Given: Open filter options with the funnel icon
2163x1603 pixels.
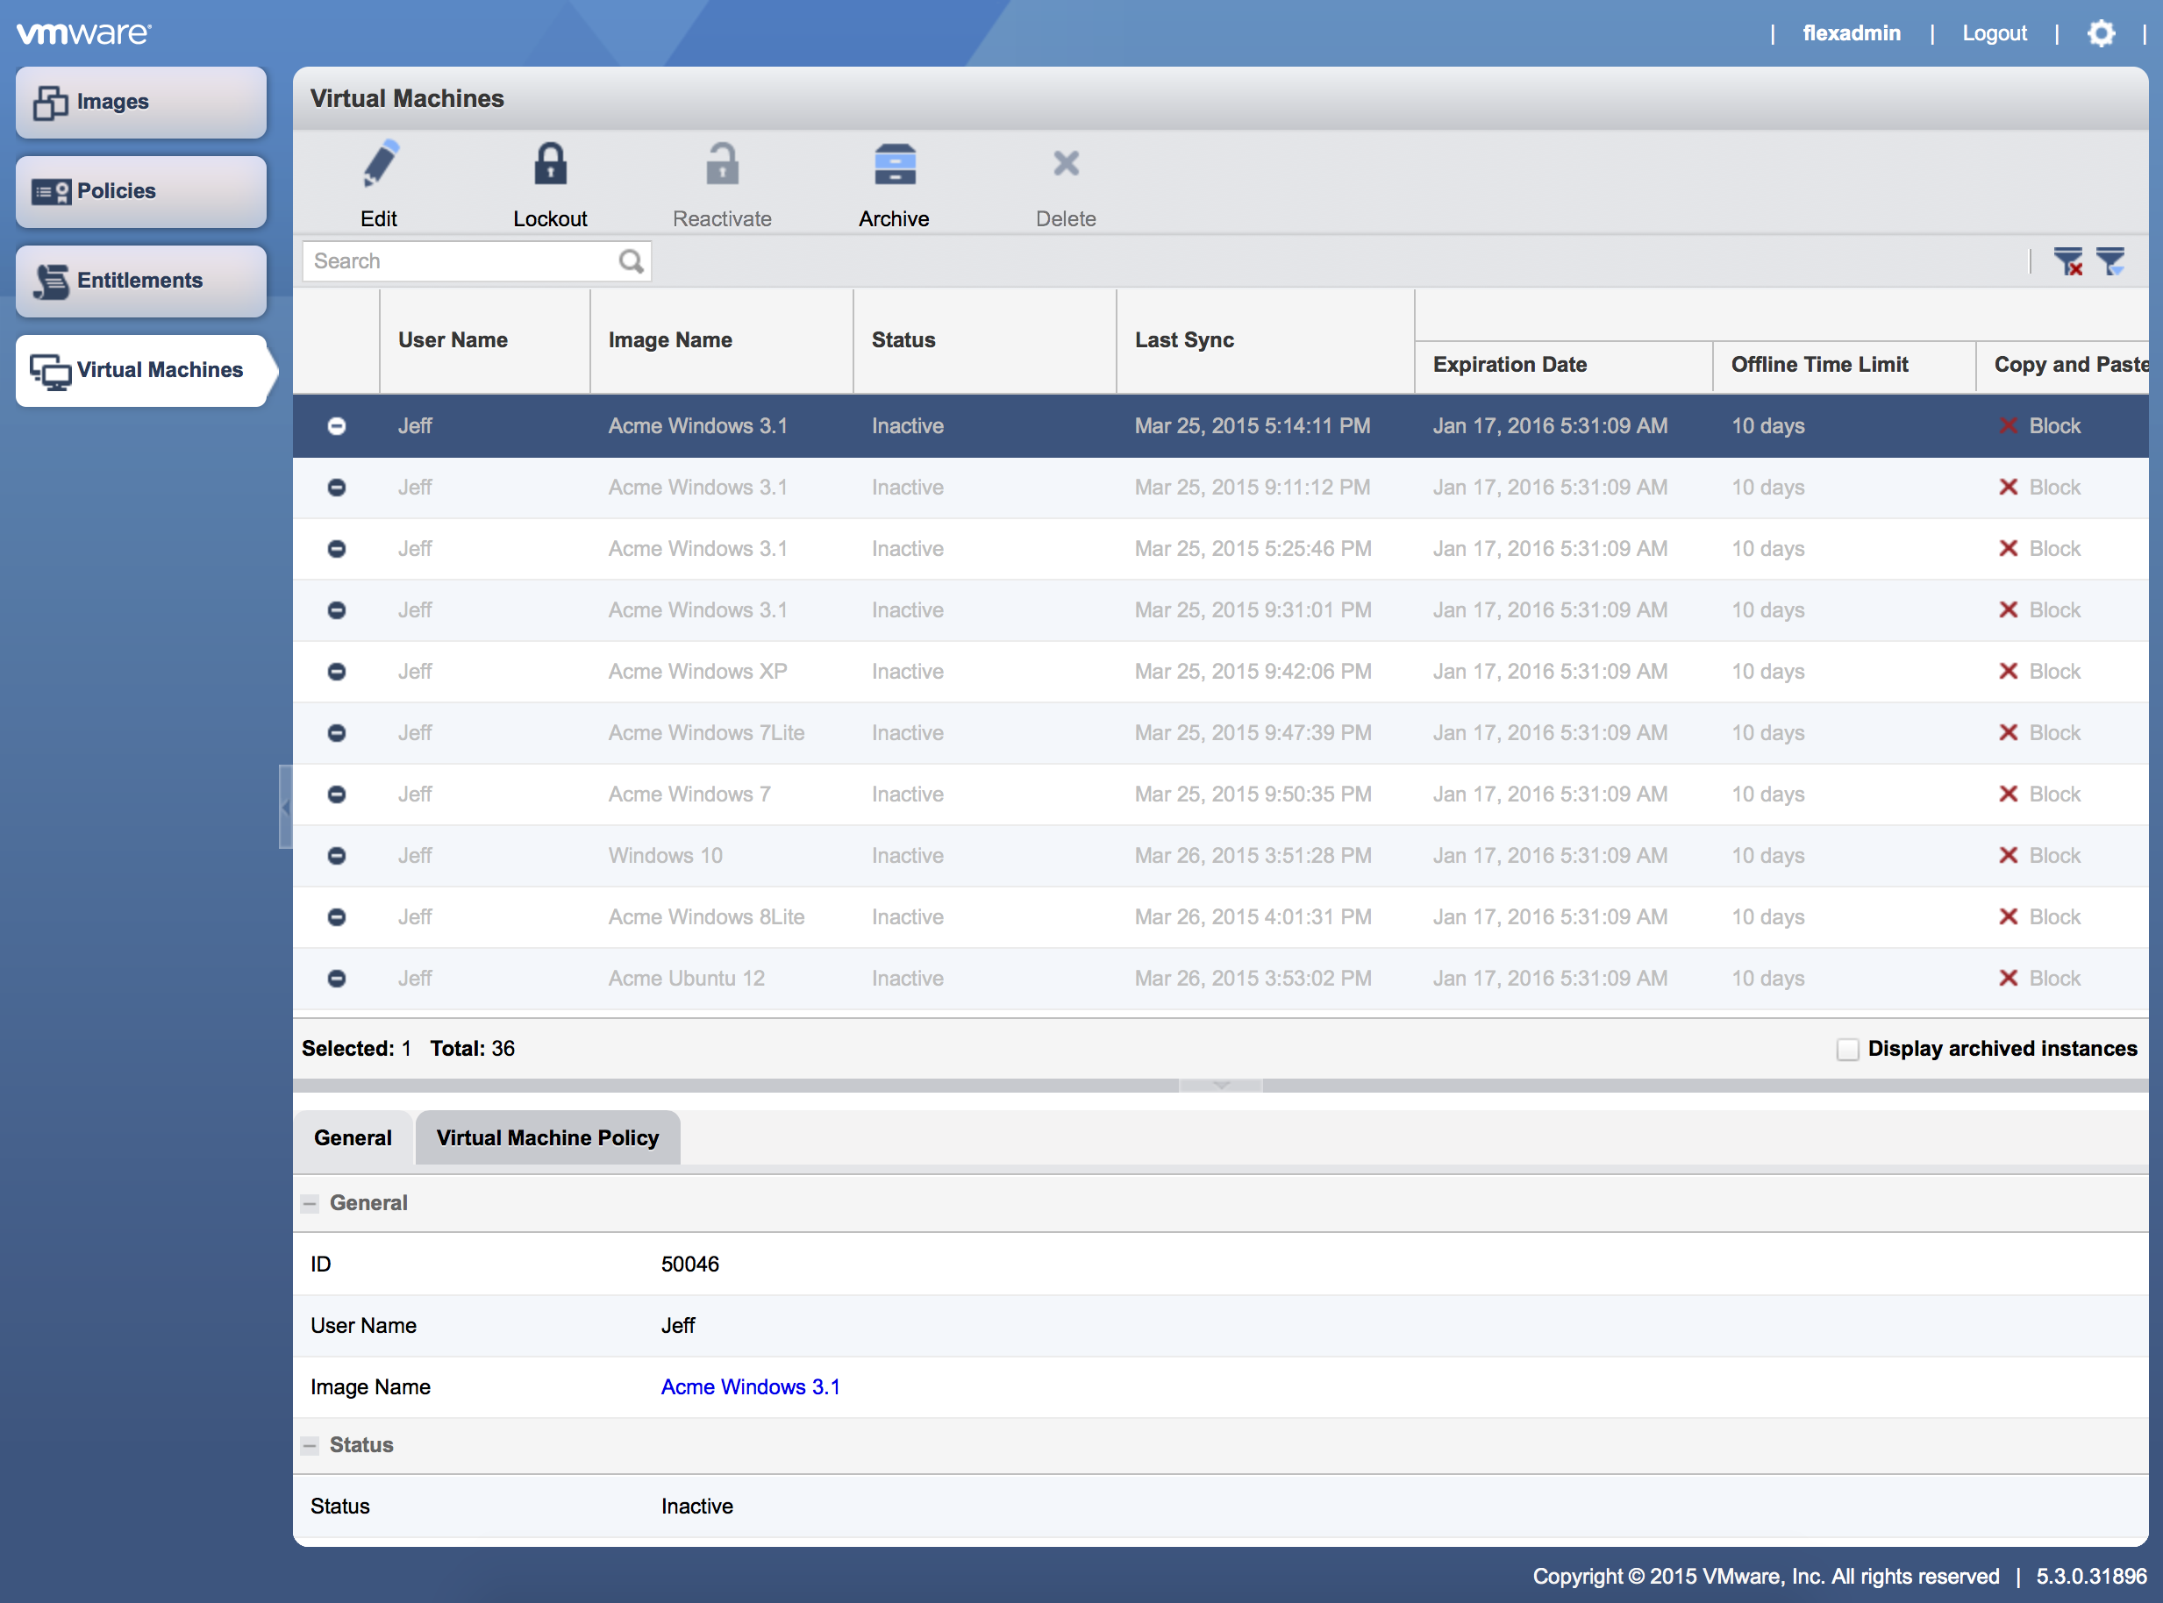Looking at the screenshot, I should point(2109,261).
